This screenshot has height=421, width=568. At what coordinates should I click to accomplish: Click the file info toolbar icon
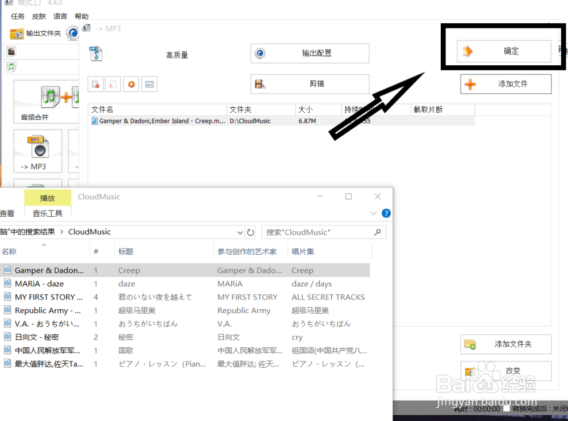tap(149, 85)
